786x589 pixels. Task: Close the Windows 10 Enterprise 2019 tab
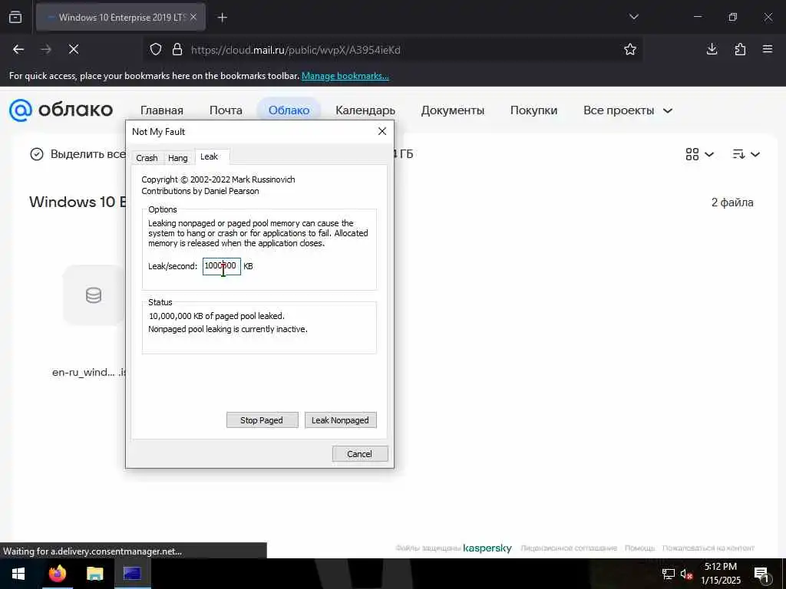[193, 17]
